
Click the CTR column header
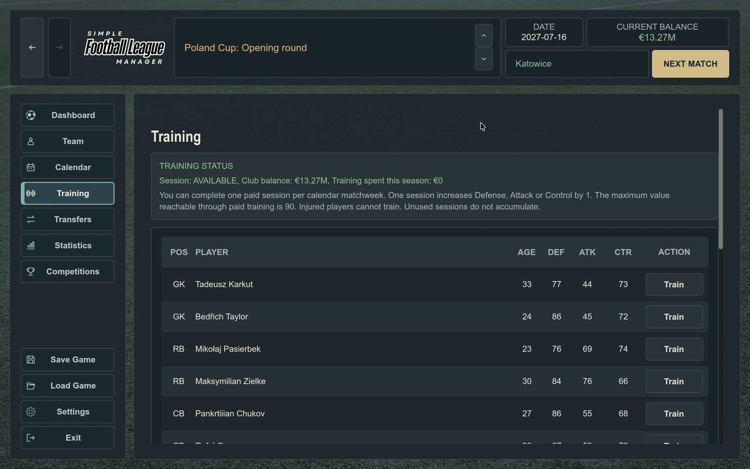(623, 252)
